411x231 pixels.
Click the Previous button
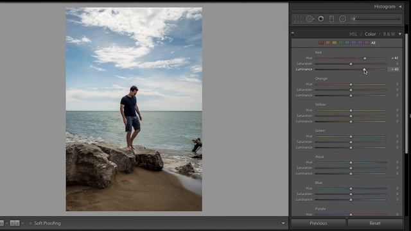point(319,223)
